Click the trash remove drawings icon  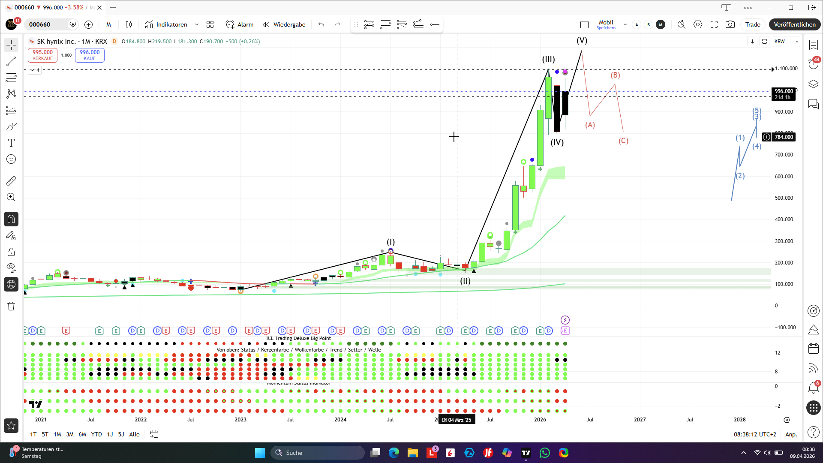11,306
